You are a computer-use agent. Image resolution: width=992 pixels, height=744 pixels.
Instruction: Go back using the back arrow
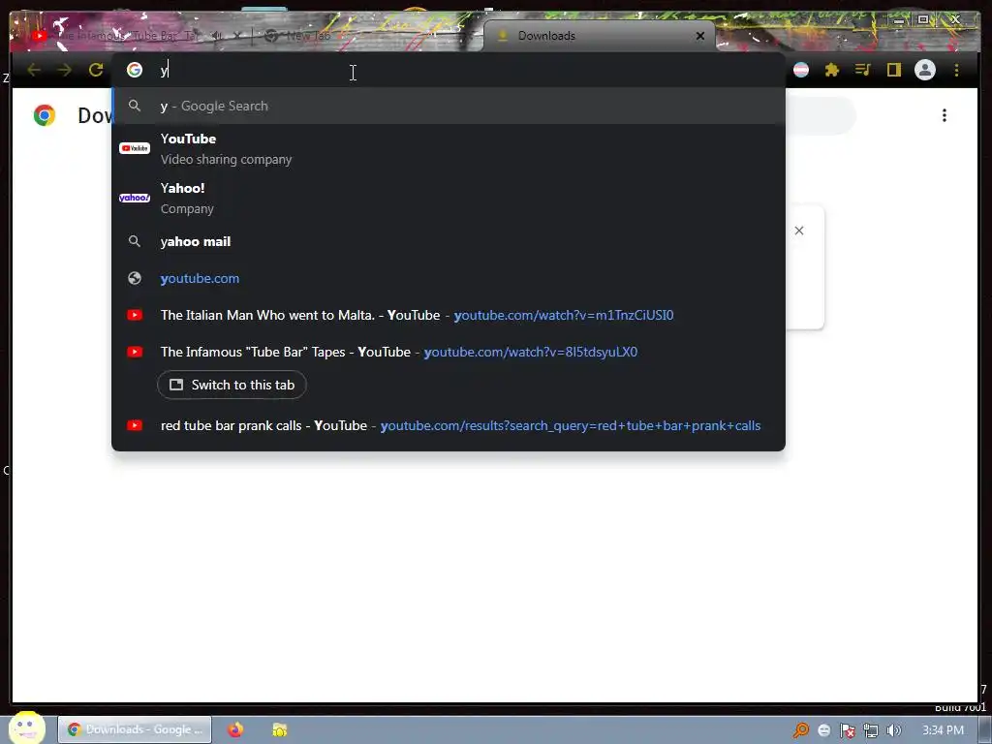[x=34, y=70]
